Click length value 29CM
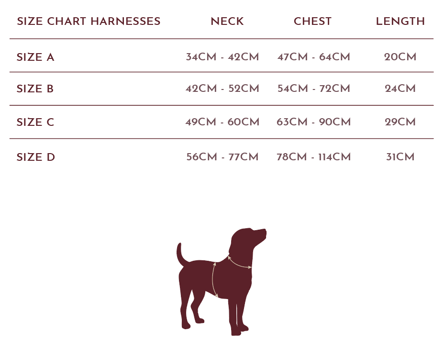The width and height of the screenshot is (445, 356). (x=400, y=122)
